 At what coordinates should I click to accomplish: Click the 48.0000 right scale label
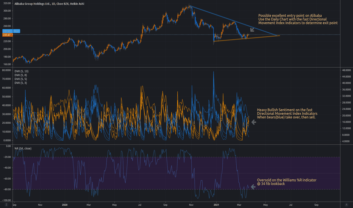[346, 70]
